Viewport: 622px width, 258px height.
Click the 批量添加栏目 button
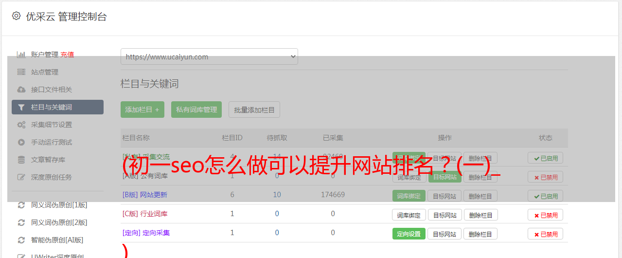(x=254, y=110)
